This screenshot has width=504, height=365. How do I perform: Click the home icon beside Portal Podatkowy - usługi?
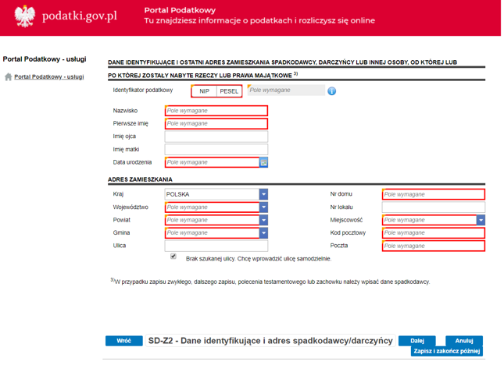point(9,77)
